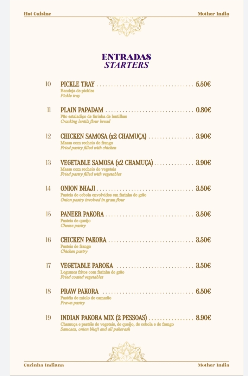Screen dimensions: 248x376
Task: Pick the CHICKEN PAKORA entry
Action: [x=83, y=240]
